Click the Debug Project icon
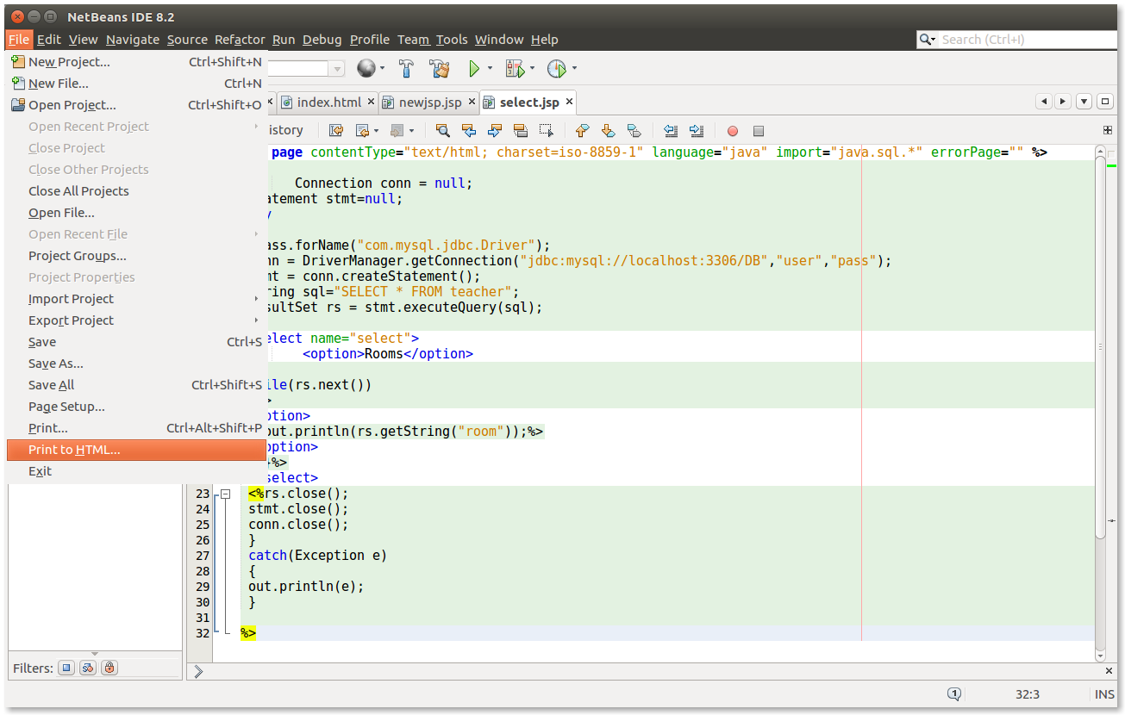The height and width of the screenshot is (715, 1125). pyautogui.click(x=515, y=68)
